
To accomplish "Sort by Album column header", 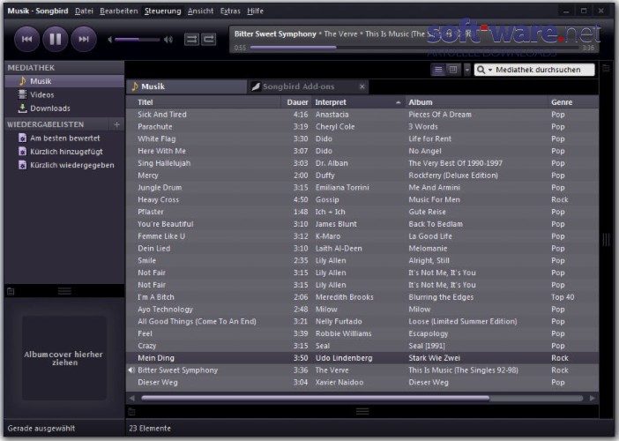I will click(x=476, y=102).
